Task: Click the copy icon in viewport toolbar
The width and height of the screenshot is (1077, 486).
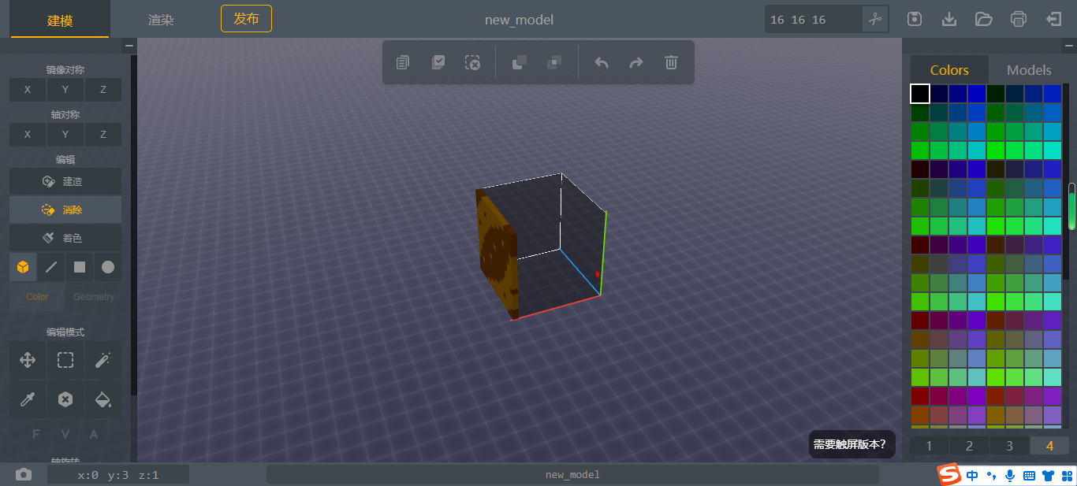Action: point(403,62)
